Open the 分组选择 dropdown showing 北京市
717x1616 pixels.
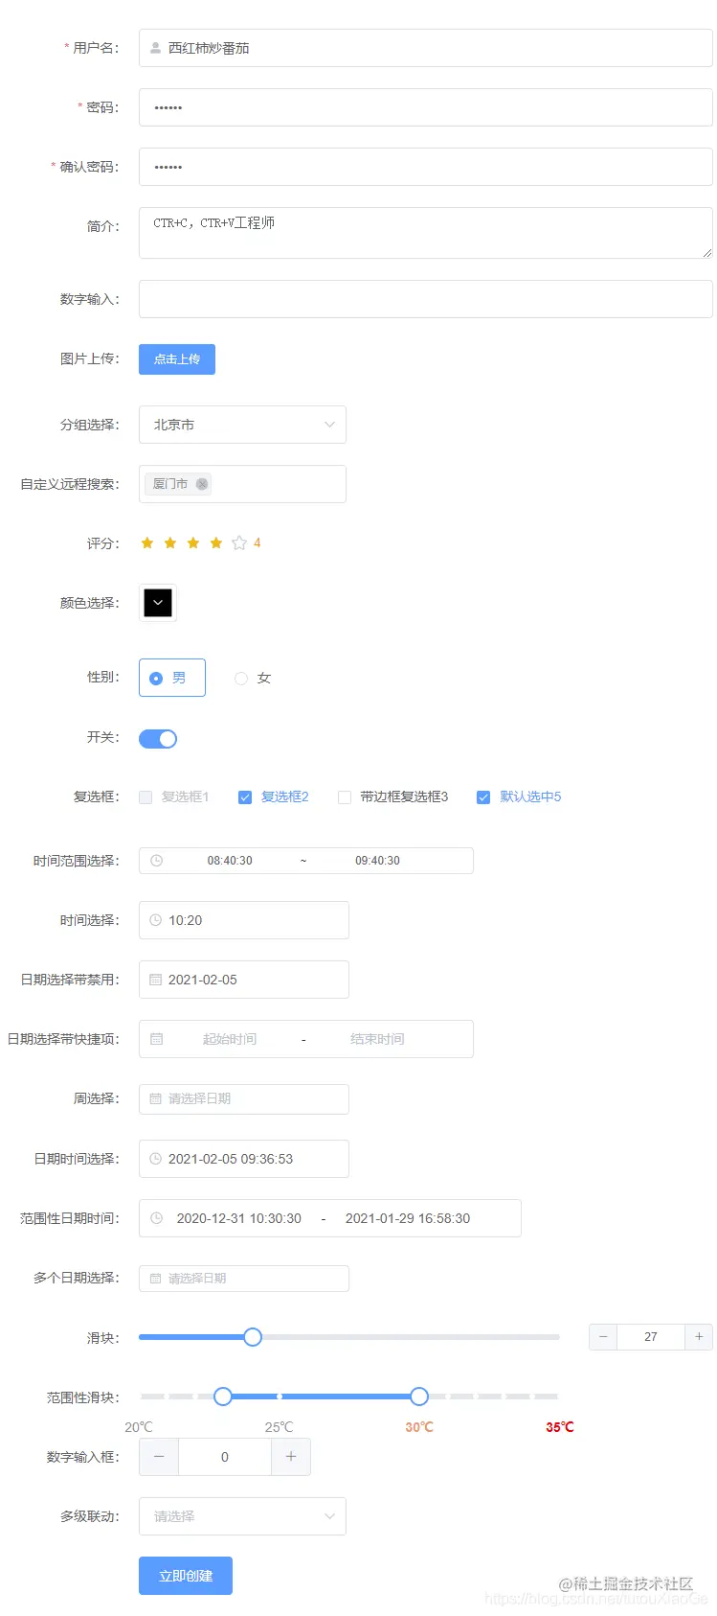pyautogui.click(x=242, y=425)
